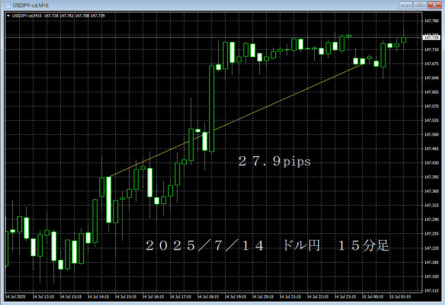Select the USDJPY-cd,M15 label in the quote strip
445x305 pixels.
click(28, 15)
